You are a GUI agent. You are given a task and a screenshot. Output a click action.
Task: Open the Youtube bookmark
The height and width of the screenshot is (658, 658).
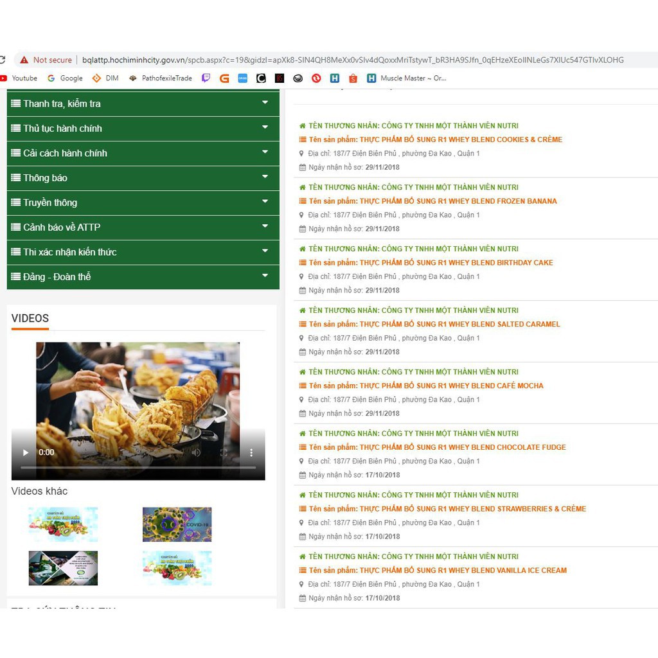19,78
